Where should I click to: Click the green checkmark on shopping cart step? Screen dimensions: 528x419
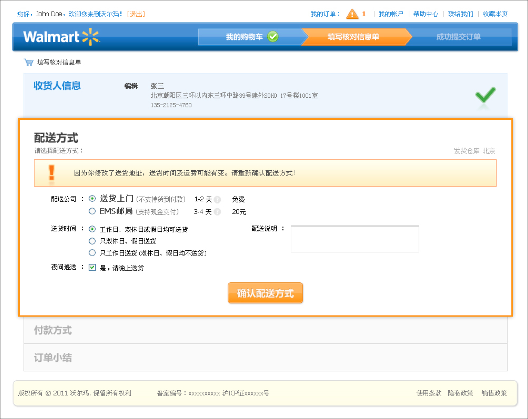(273, 37)
